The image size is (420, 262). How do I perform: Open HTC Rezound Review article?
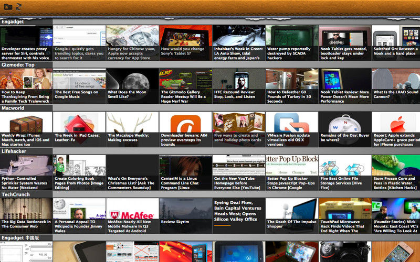click(x=239, y=86)
